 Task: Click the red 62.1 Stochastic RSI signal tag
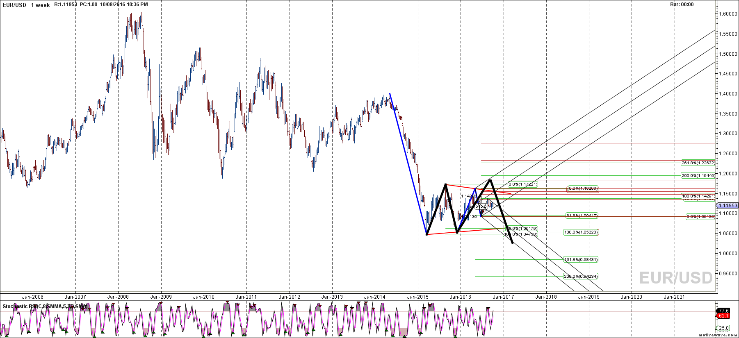pyautogui.click(x=723, y=316)
